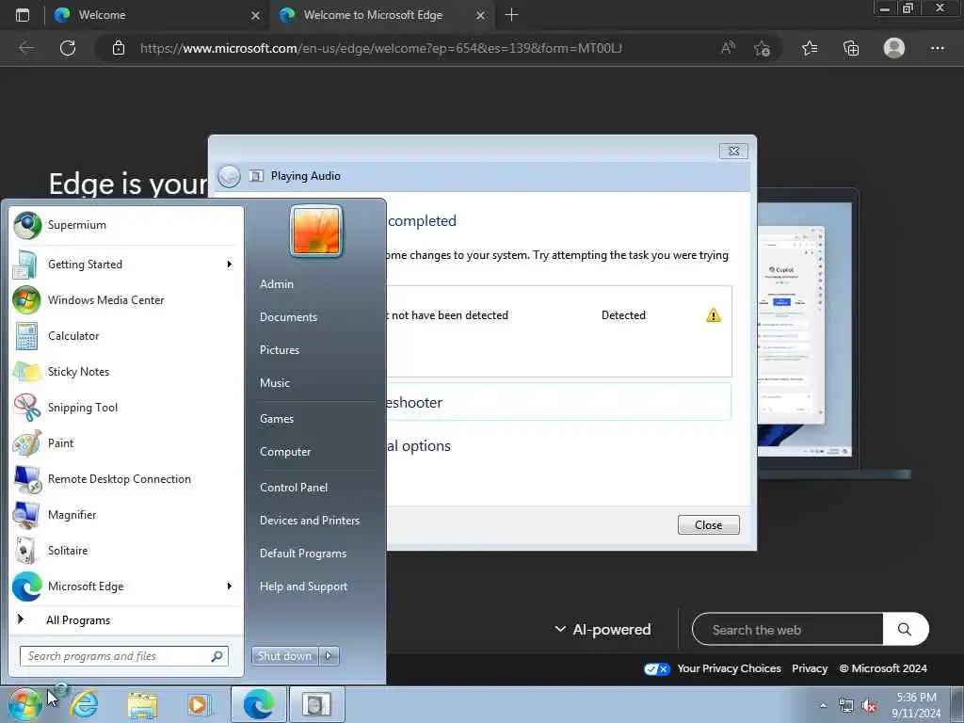Refresh the page in Edge
The width and height of the screenshot is (964, 723).
[68, 48]
